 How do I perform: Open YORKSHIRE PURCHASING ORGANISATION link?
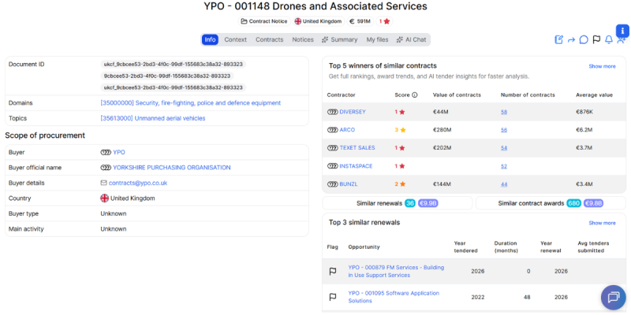point(172,168)
